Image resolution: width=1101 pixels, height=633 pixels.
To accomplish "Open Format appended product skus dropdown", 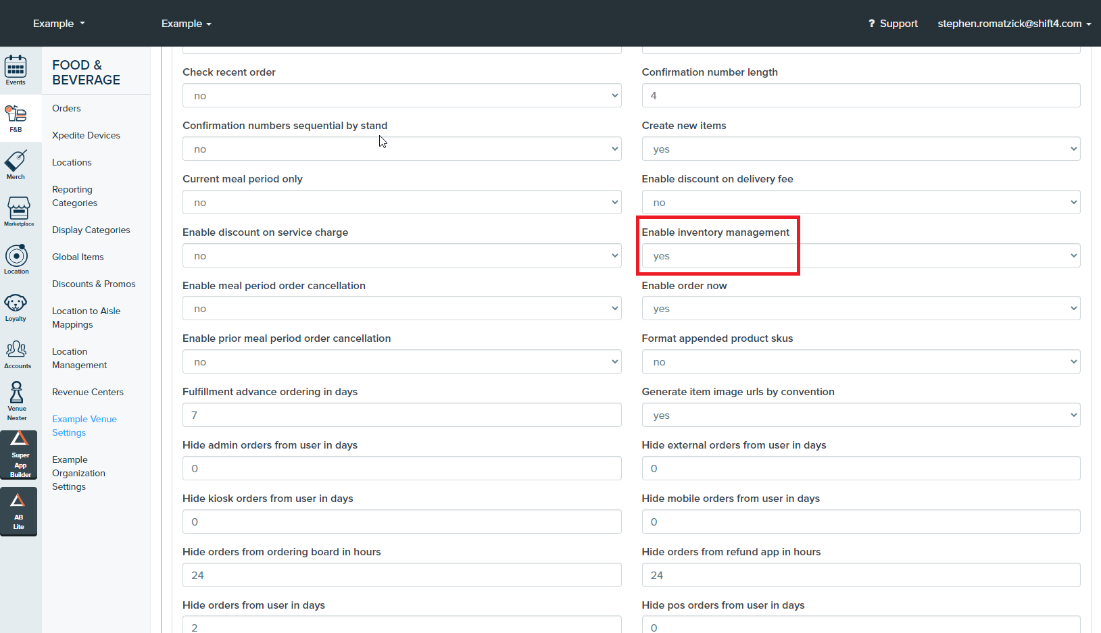I will point(861,361).
